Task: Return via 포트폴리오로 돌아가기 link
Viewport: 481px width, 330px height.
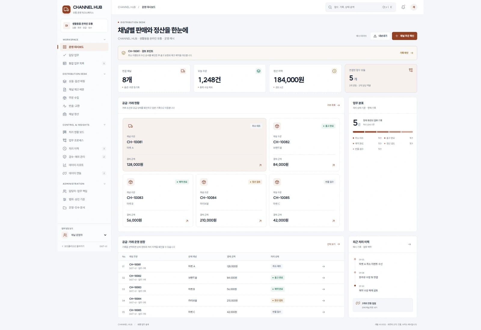Action: 73,246
